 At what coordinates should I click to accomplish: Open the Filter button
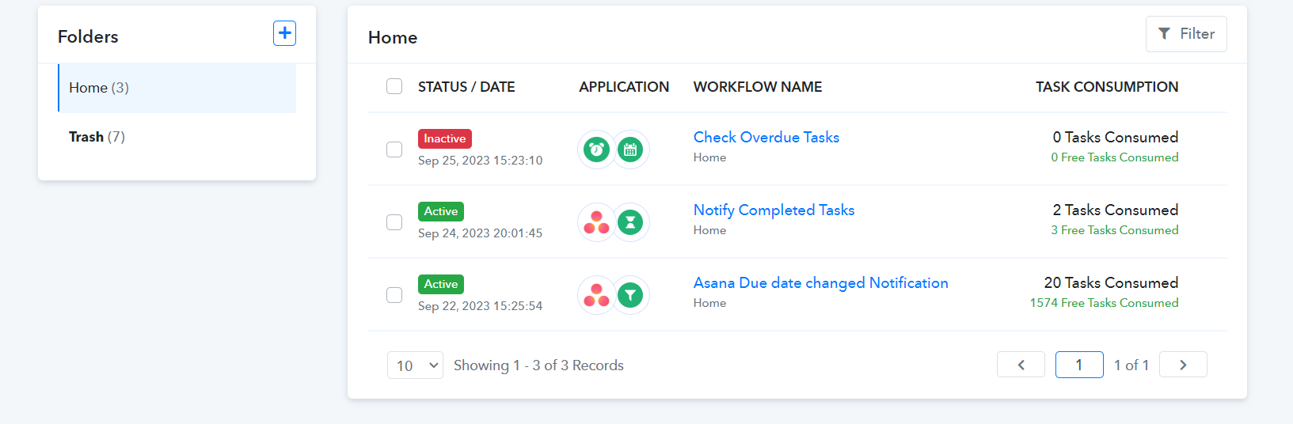pos(1186,34)
